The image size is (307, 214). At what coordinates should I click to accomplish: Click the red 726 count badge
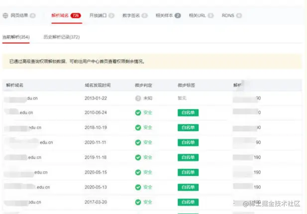click(x=76, y=15)
